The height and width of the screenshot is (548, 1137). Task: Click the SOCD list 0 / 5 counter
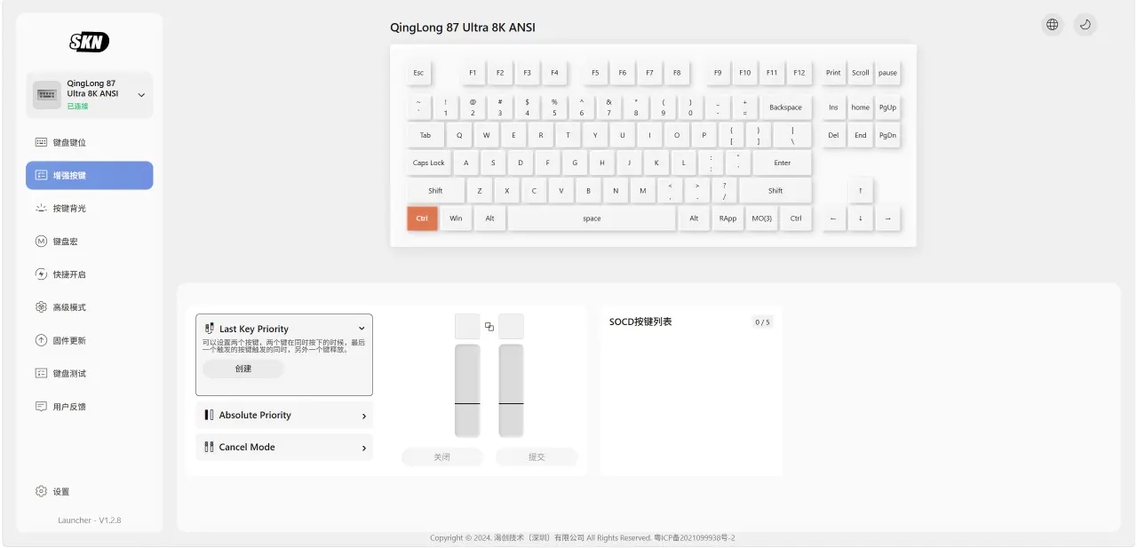pyautogui.click(x=762, y=322)
